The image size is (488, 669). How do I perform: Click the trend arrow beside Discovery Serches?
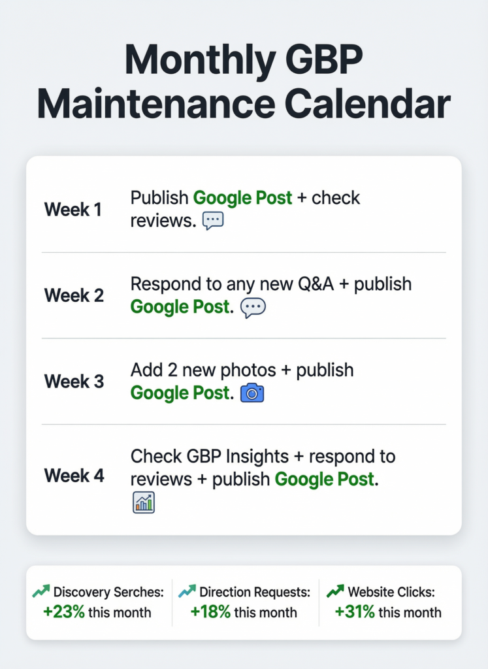point(41,591)
